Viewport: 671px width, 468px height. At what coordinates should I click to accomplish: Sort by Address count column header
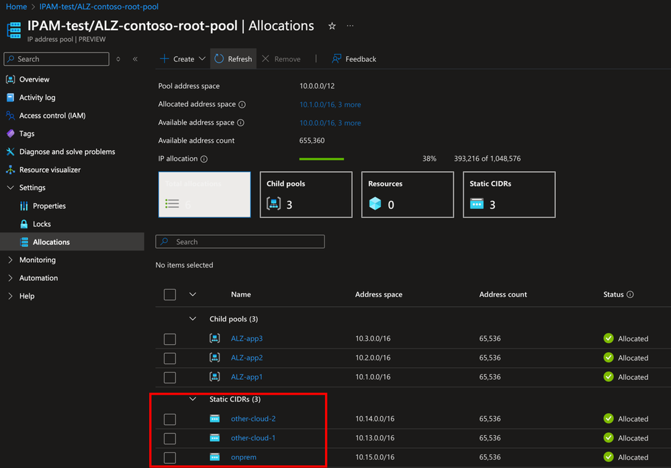[503, 295]
